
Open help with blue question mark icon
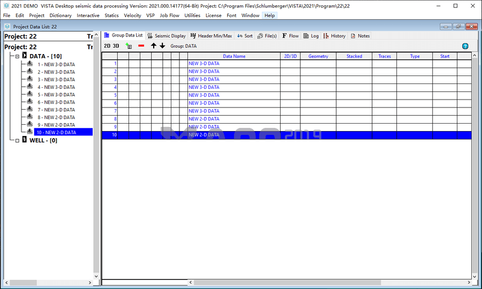pos(465,46)
